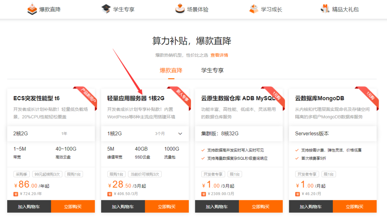Open 学生专享 in top navigation
The width and height of the screenshot is (387, 217).
click(x=124, y=9)
